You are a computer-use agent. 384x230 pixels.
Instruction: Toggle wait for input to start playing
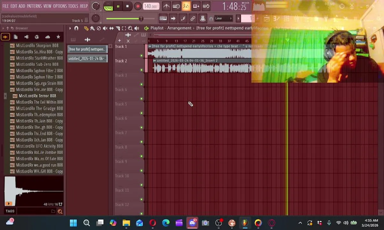point(176,6)
